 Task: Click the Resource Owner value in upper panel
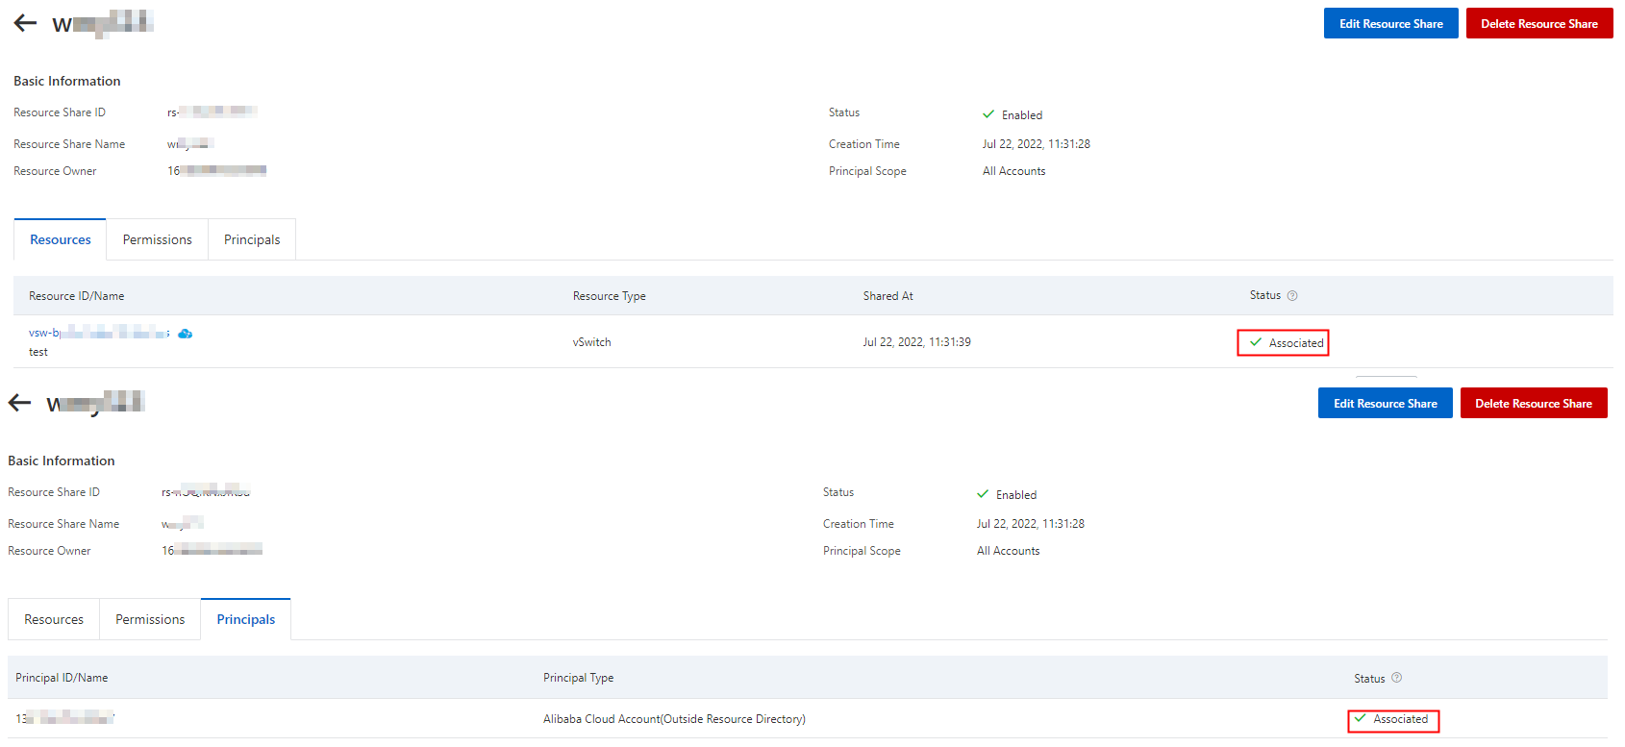216,171
